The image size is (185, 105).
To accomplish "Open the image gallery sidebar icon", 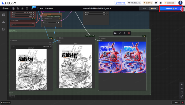I will click(3, 29).
